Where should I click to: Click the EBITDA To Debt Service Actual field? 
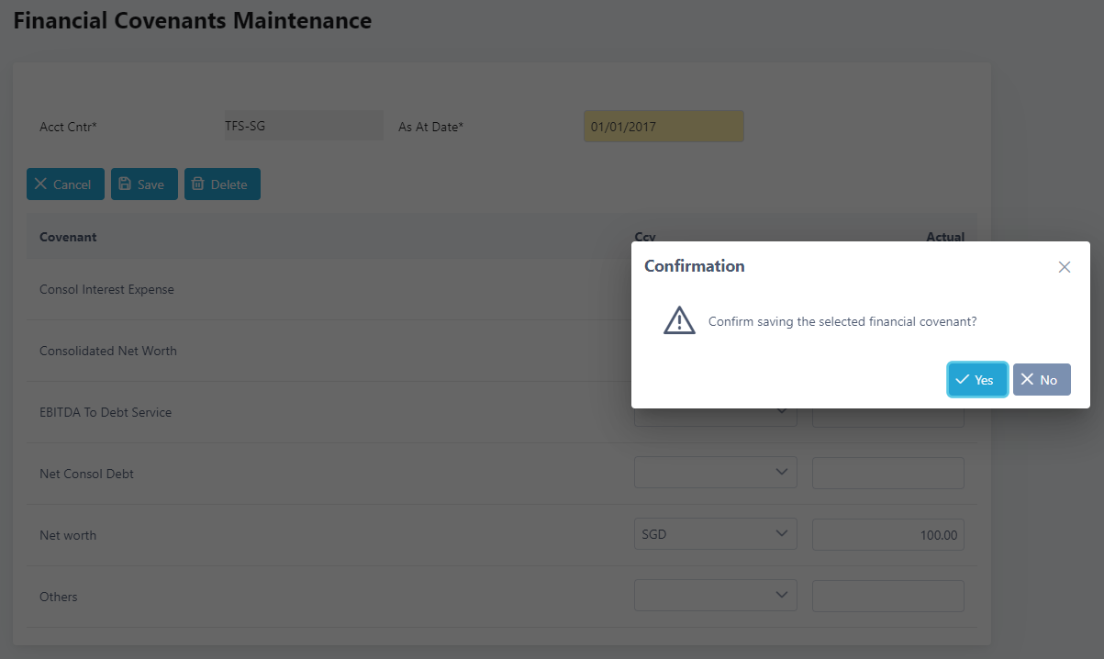[x=887, y=418]
